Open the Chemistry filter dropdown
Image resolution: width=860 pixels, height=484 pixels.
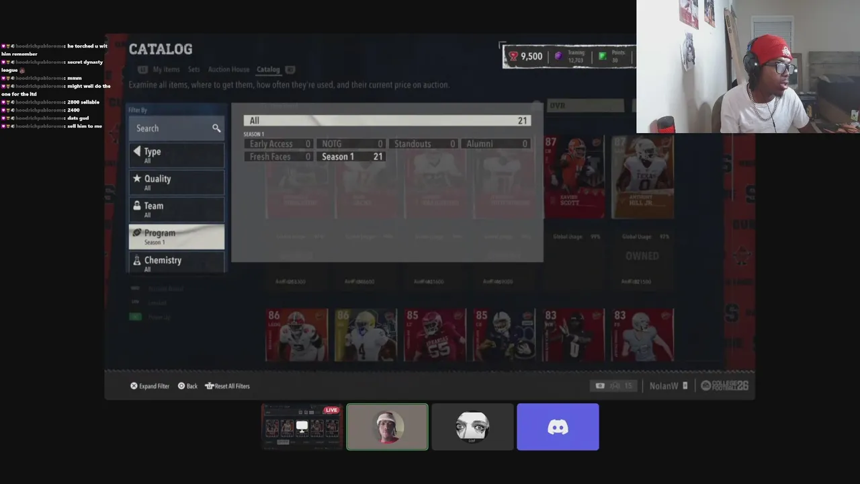[177, 262]
